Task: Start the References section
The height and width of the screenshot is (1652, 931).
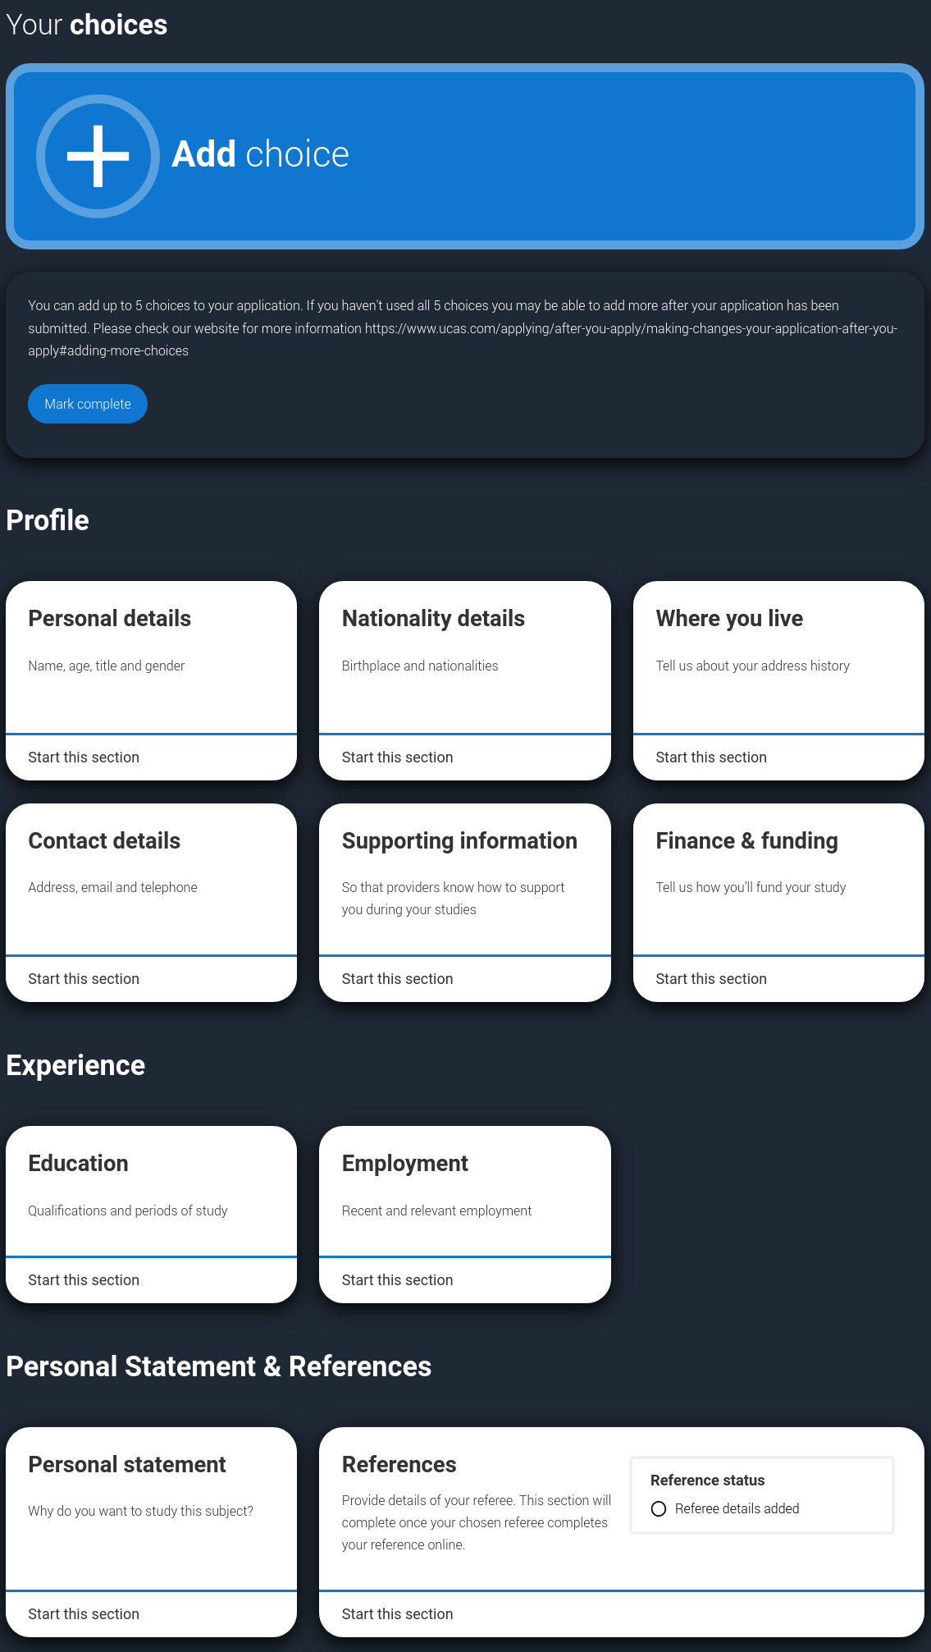Action: pyautogui.click(x=397, y=1614)
